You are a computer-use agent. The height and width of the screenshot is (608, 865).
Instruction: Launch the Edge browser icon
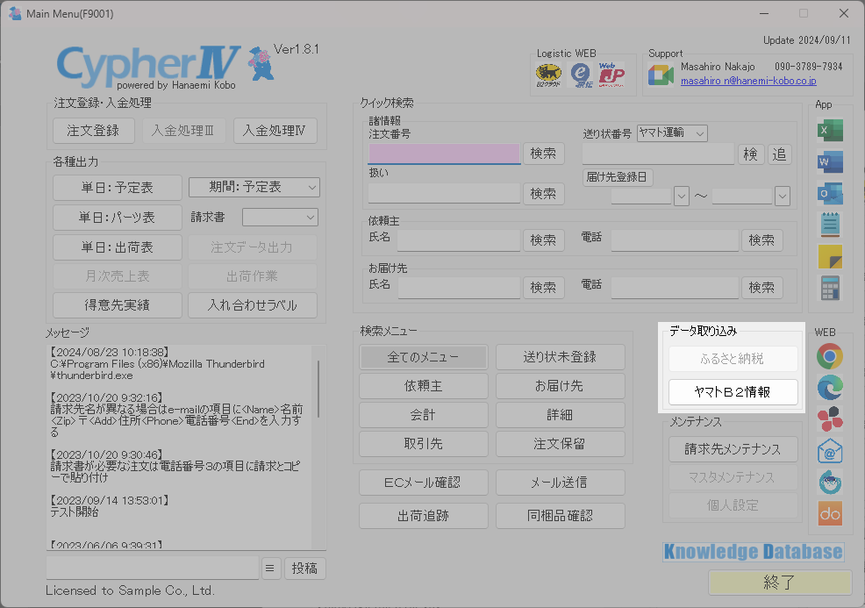pos(830,387)
